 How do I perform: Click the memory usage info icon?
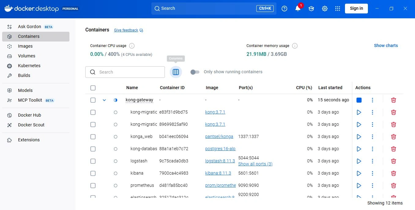[x=295, y=46]
